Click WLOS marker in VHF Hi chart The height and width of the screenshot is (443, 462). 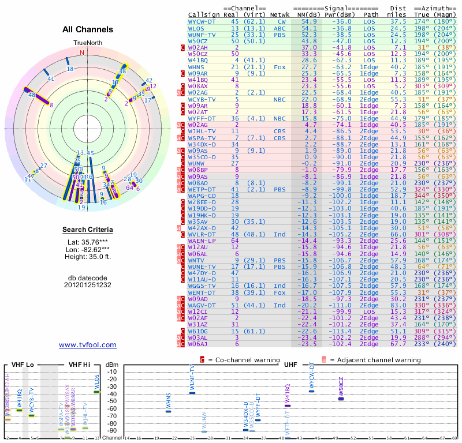tap(96, 392)
